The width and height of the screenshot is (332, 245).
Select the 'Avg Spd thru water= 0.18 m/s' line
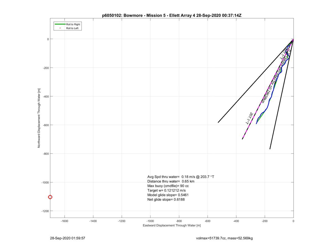pyautogui.click(x=181, y=177)
